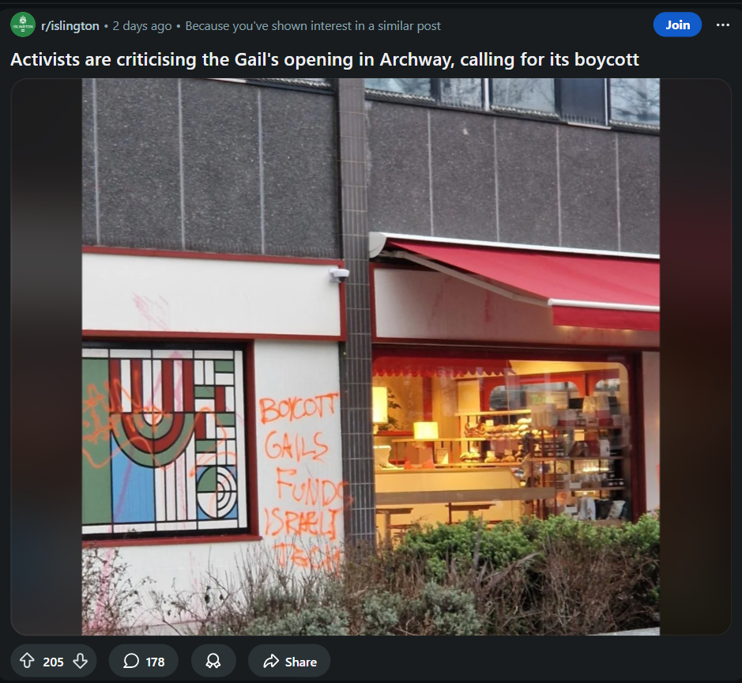Click the curved share arrow icon
742x683 pixels.
click(271, 661)
